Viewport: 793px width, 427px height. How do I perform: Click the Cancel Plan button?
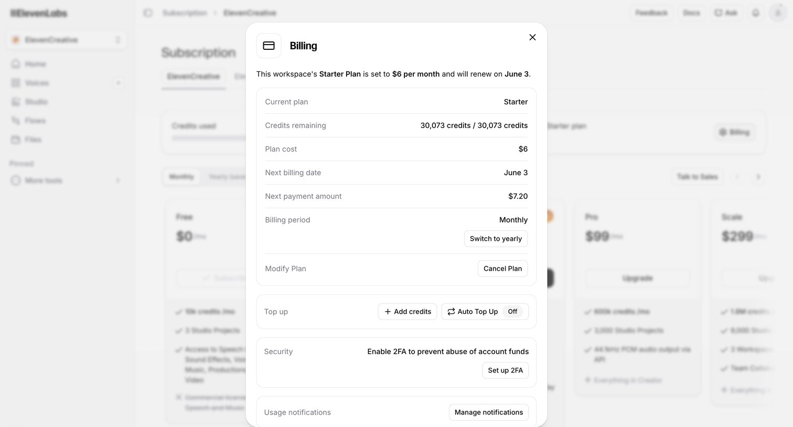[502, 269]
